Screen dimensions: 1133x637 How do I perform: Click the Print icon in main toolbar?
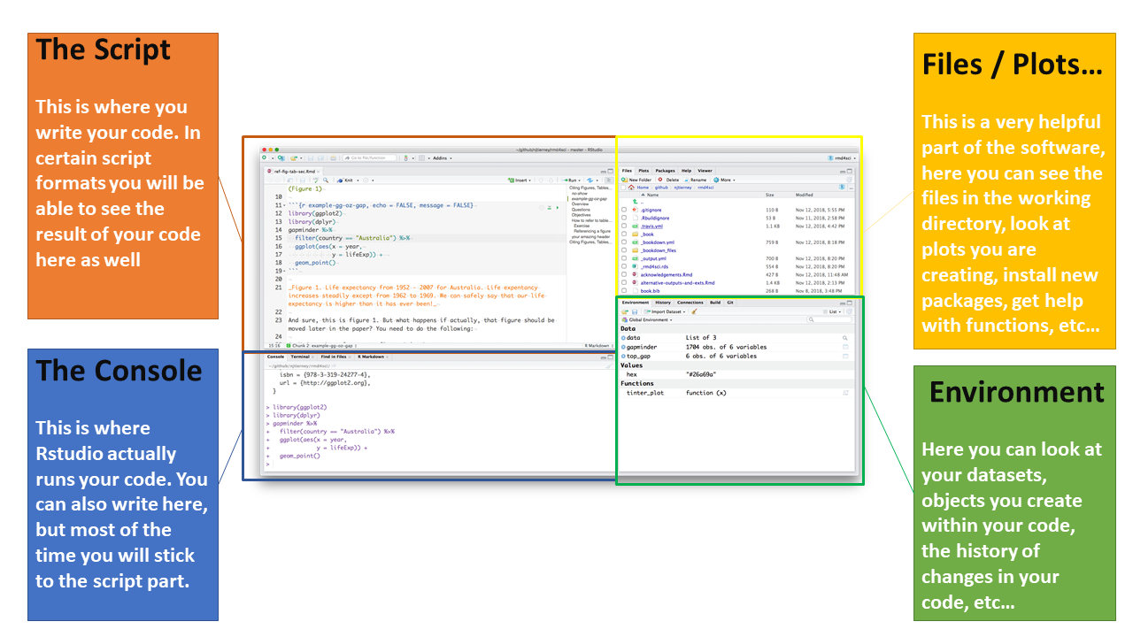[x=333, y=158]
